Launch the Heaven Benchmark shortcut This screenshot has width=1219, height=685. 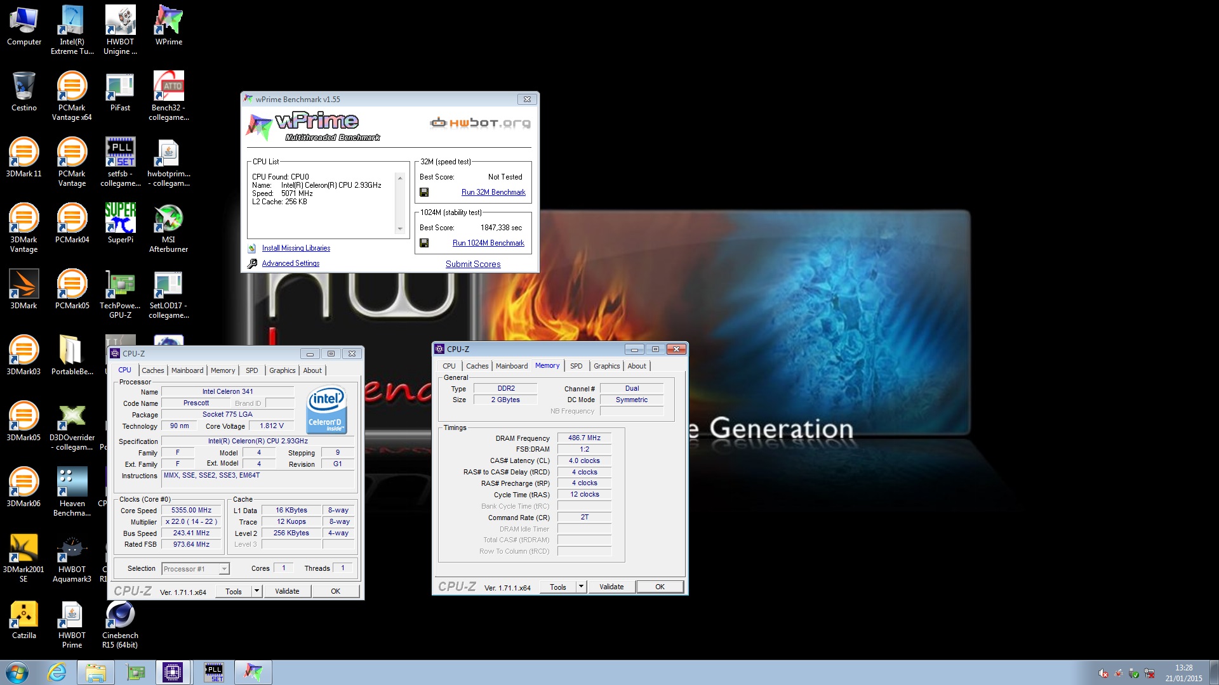tap(72, 491)
